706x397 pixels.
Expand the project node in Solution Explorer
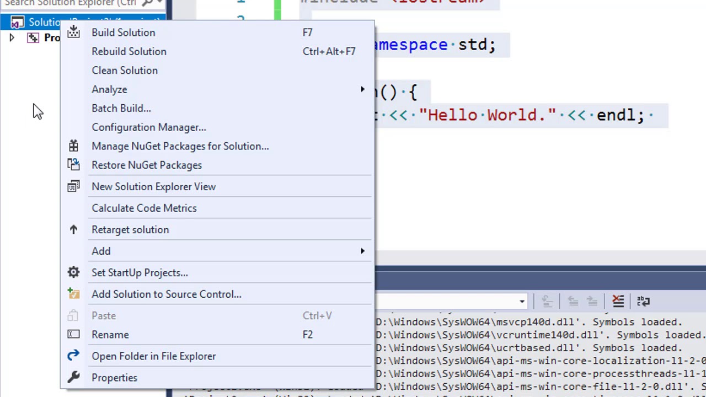(12, 37)
